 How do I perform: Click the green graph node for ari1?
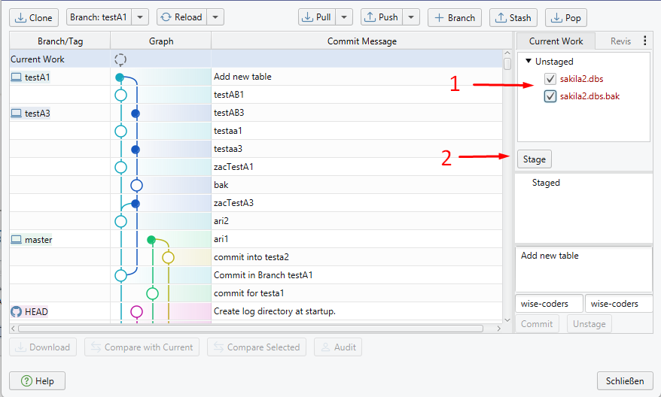click(151, 240)
